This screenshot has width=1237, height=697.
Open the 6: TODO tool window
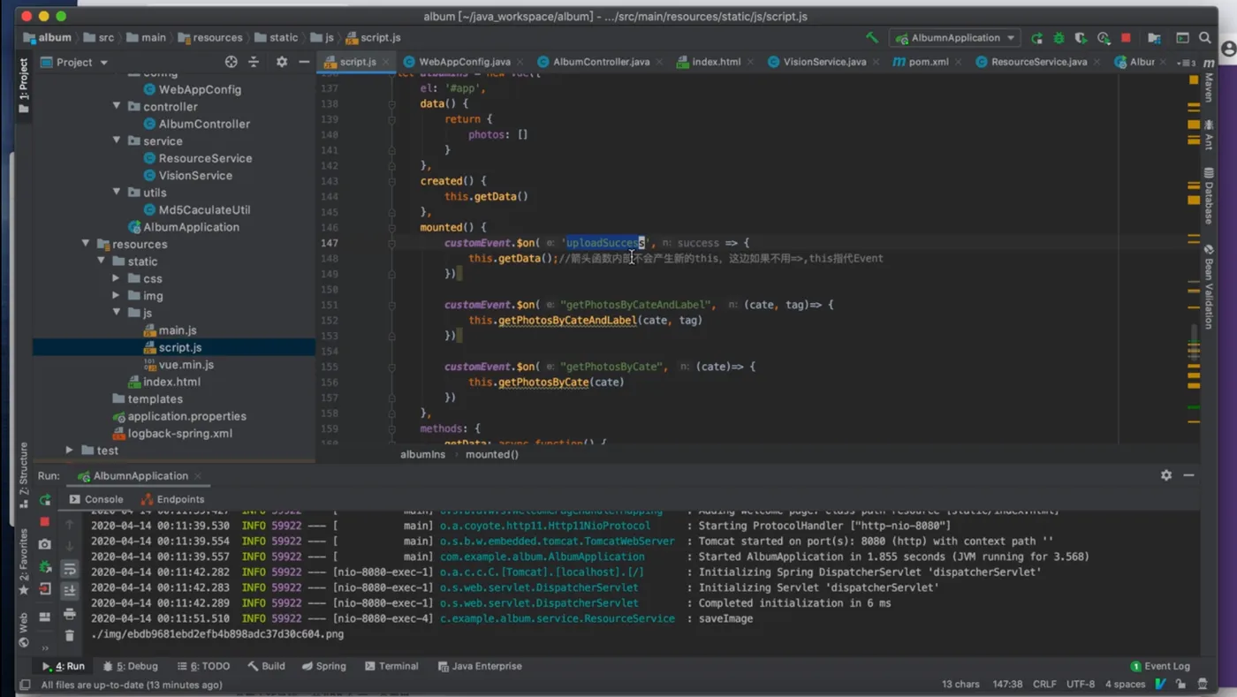pyautogui.click(x=203, y=666)
